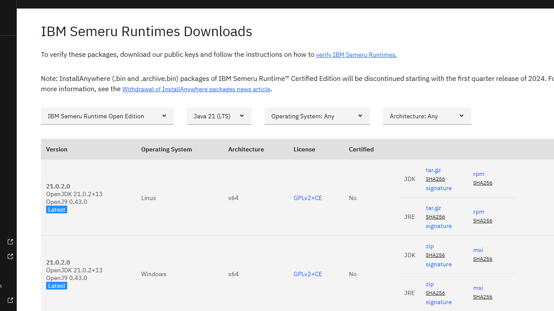This screenshot has height=311, width=554.
Task: Select the Latest badge in Linux row
Action: click(57, 209)
